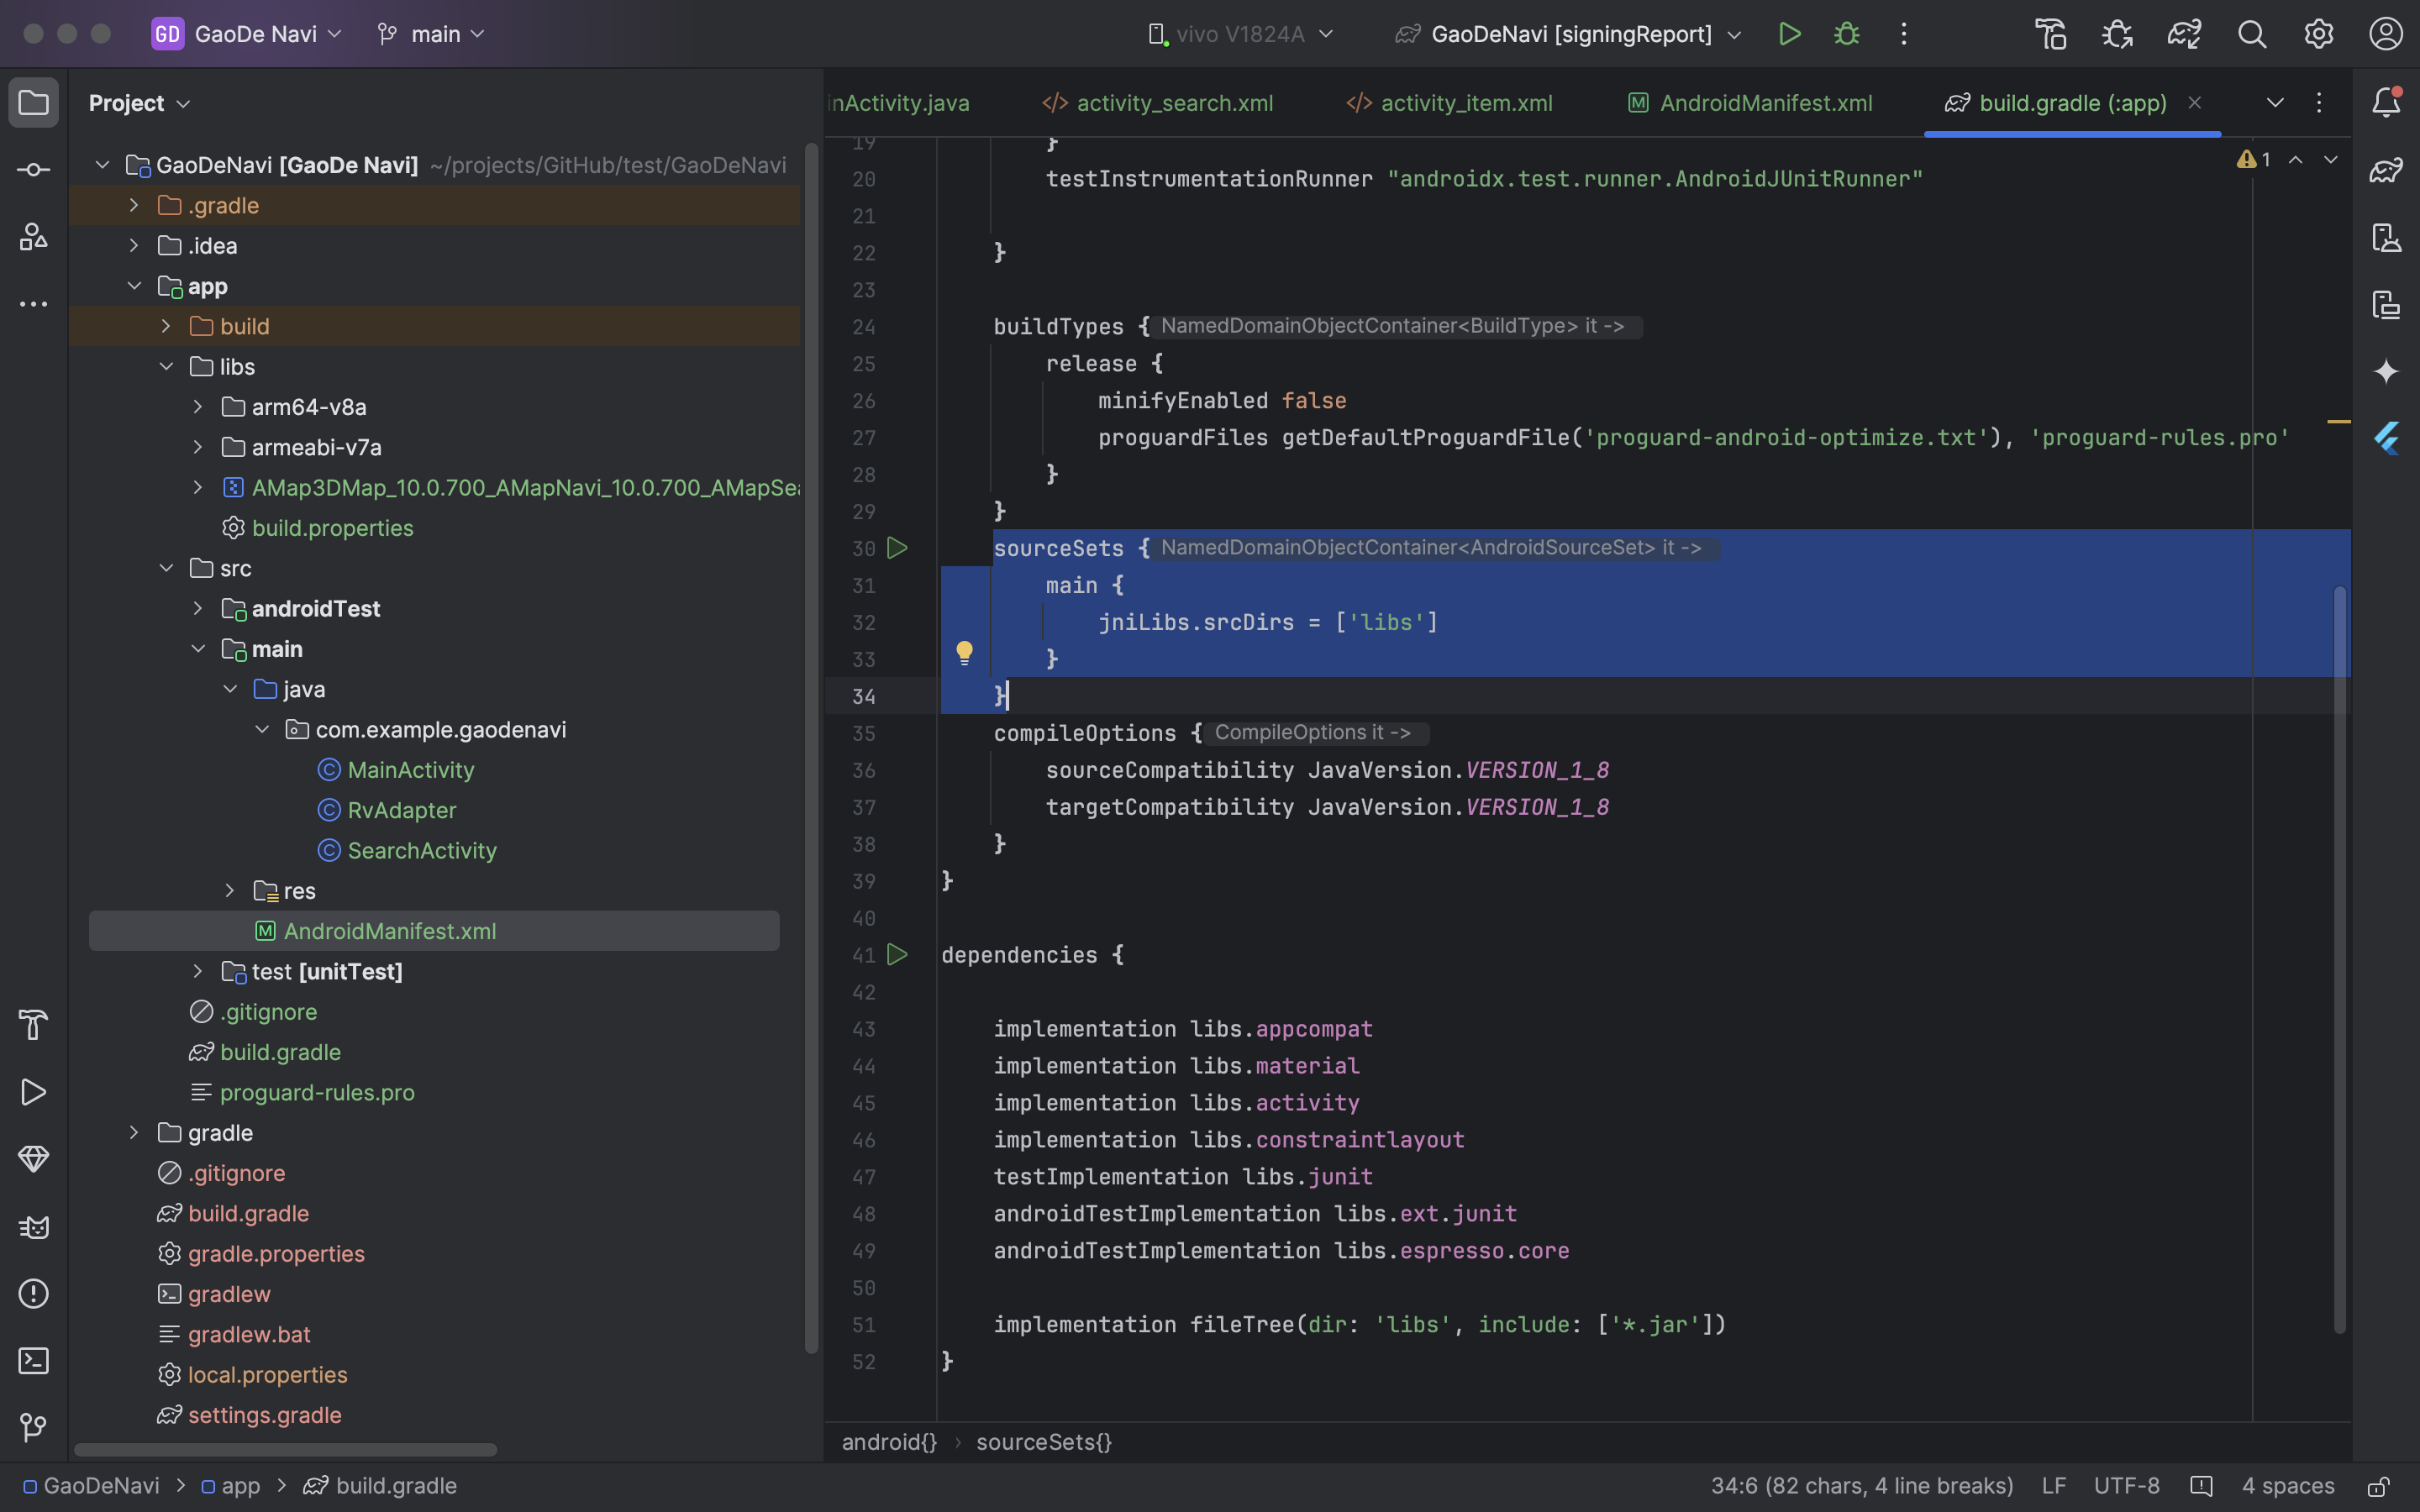
Task: Select SearchActivity class in tree
Action: [x=421, y=851]
